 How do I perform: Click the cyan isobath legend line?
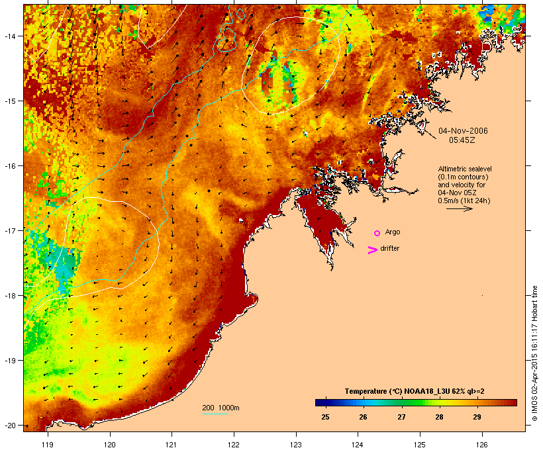(215, 414)
